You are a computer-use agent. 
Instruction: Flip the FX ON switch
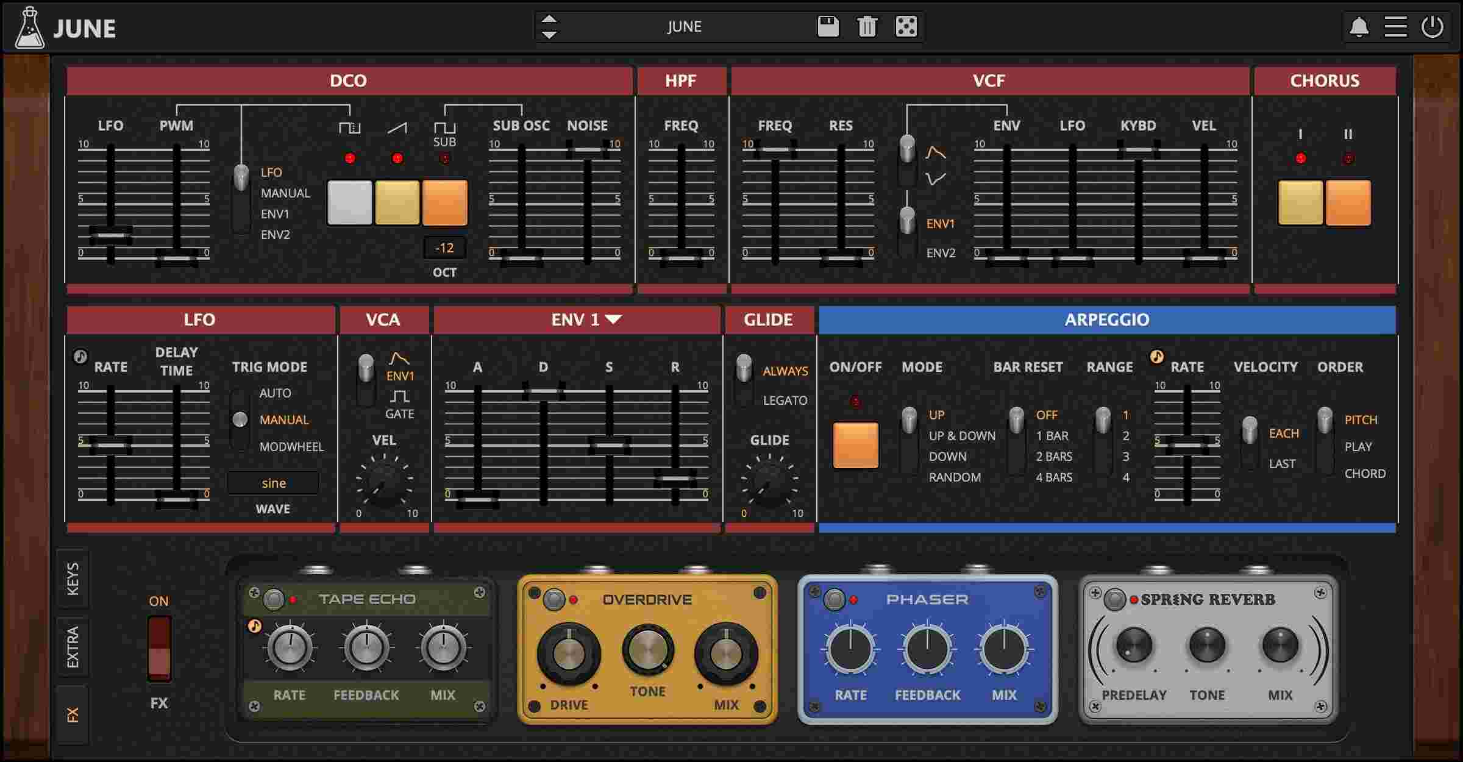click(x=158, y=649)
